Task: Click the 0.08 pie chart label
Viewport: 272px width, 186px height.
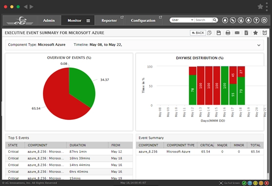Action: pyautogui.click(x=64, y=64)
